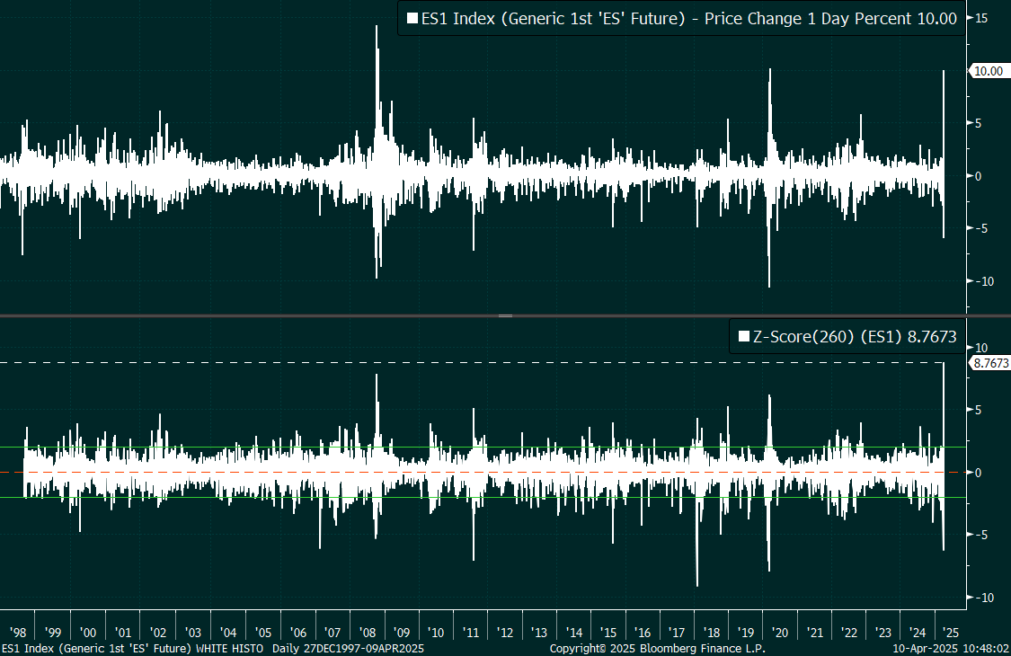
Task: Click the Daily 27DEC1997-09APR2025 date range text
Action: pyautogui.click(x=348, y=648)
